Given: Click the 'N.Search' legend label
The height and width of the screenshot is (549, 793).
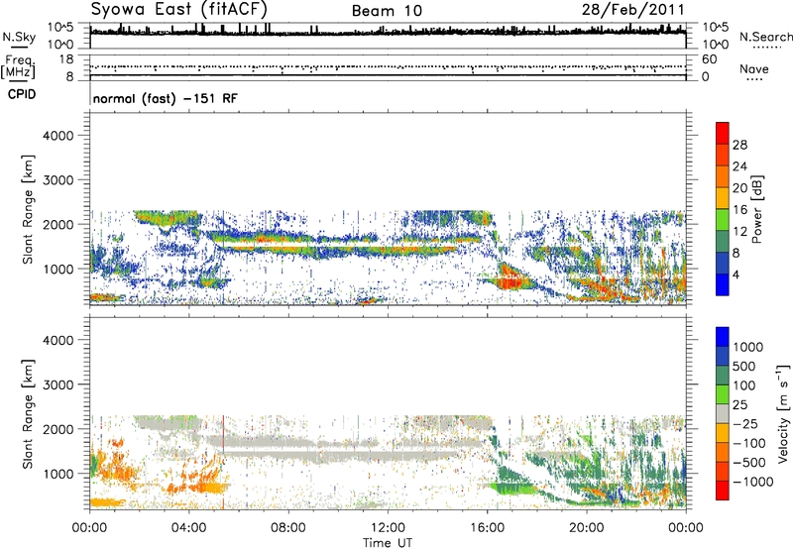Looking at the screenshot, I should [765, 37].
